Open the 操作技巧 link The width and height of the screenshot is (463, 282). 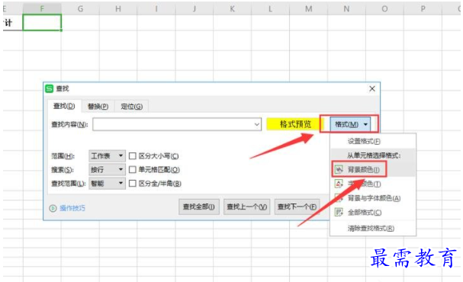[x=72, y=208]
